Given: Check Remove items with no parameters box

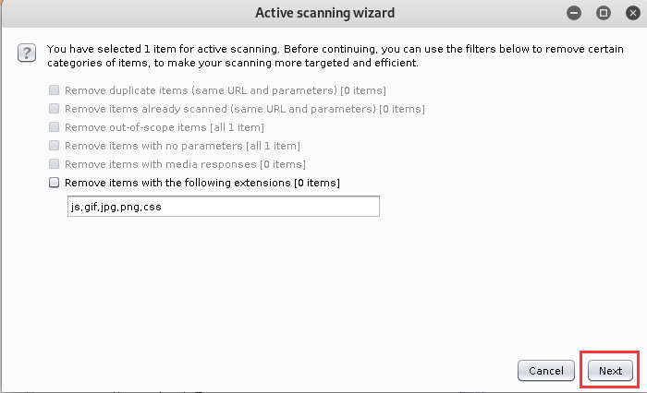Looking at the screenshot, I should (x=55, y=146).
